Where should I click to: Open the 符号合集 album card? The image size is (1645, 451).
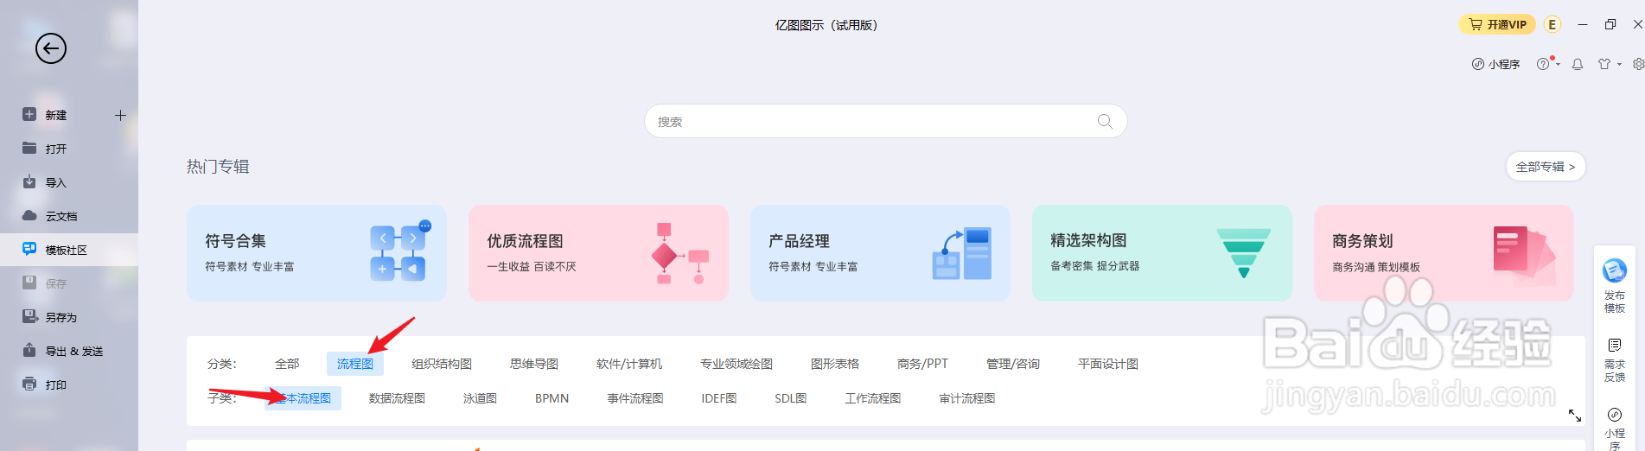(316, 253)
